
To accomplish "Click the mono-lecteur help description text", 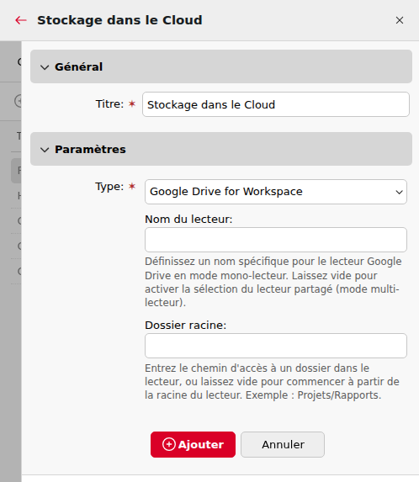I will click(x=273, y=282).
